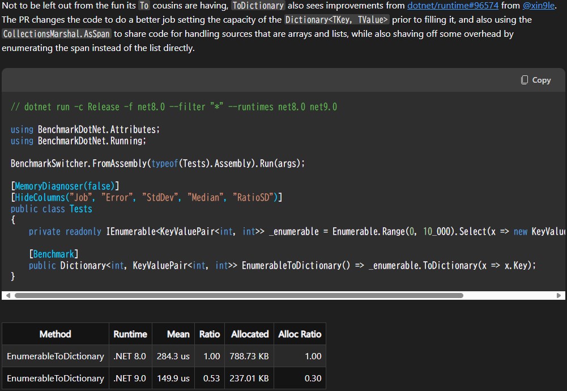
Task: Click the [Benchmark] attribute in code
Action: click(54, 254)
